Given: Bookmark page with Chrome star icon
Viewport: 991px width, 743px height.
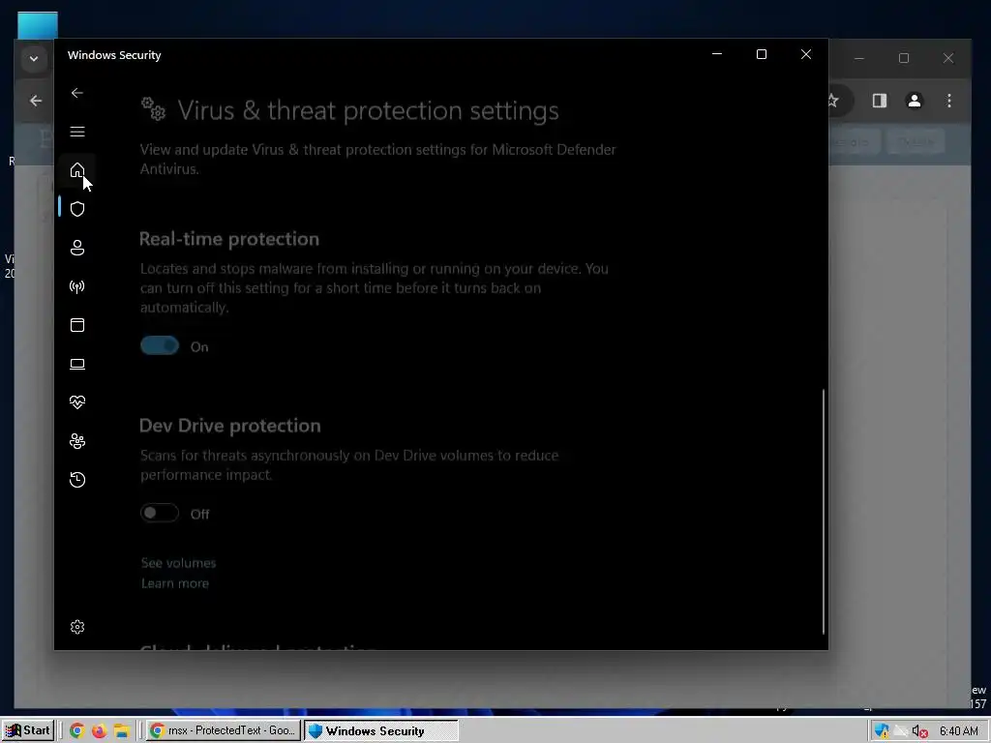Looking at the screenshot, I should pos(834,101).
